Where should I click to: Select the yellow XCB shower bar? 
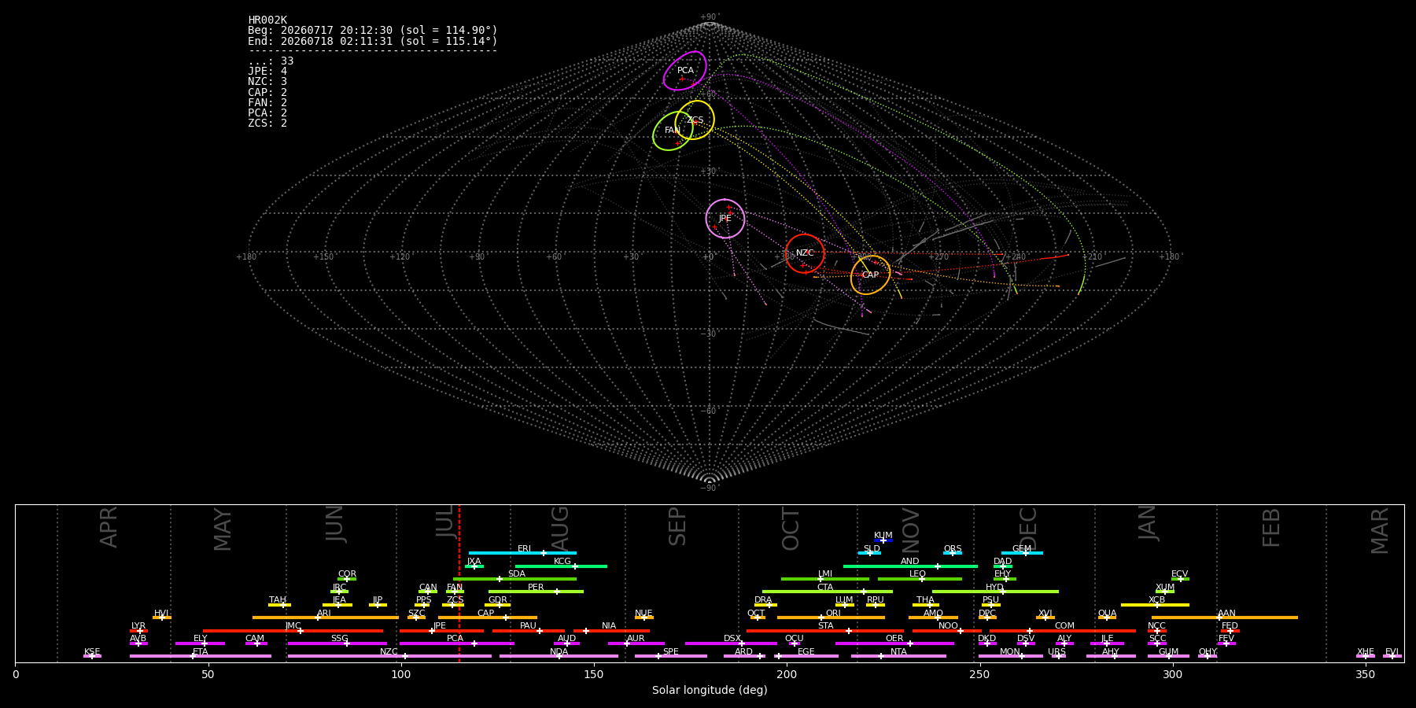pyautogui.click(x=1155, y=605)
